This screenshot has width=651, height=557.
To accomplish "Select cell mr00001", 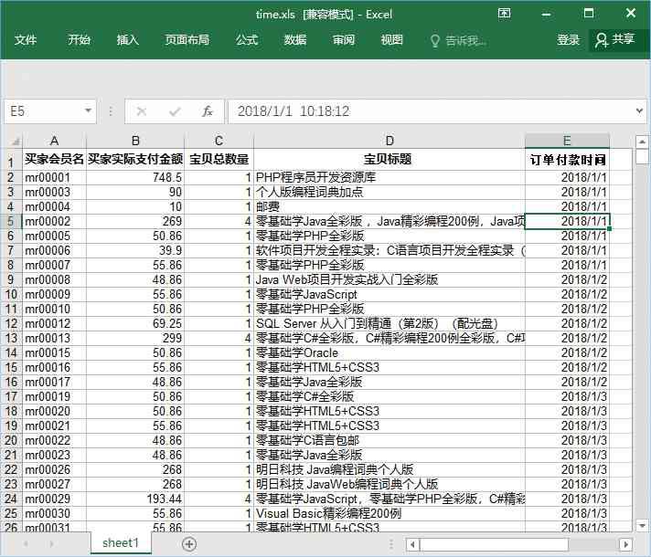I will point(54,177).
